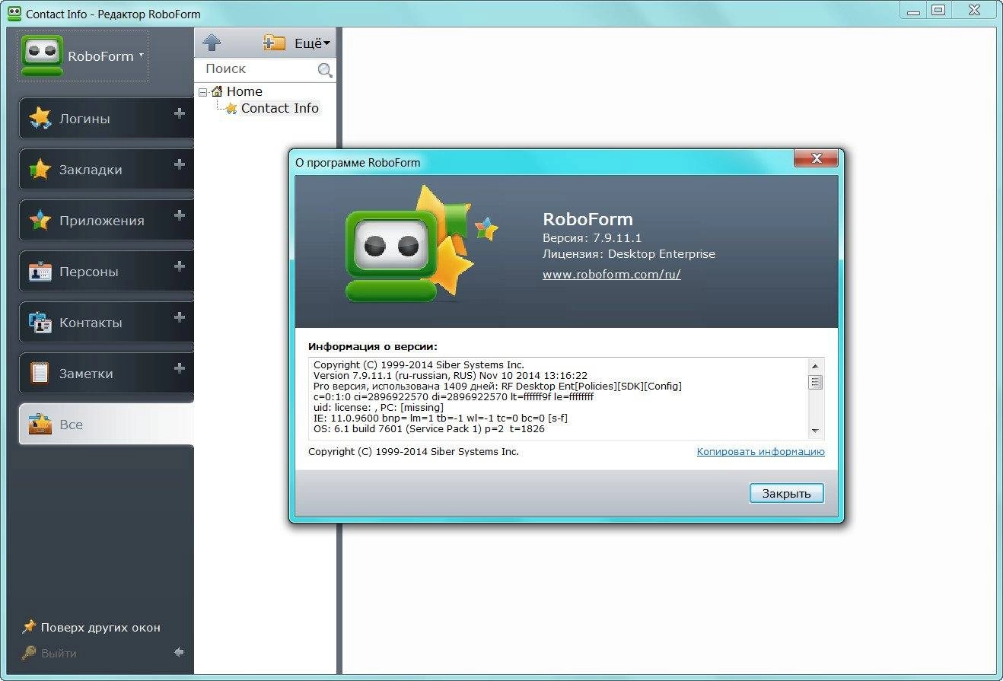Maximize the Редактор RoboForm window

click(x=938, y=10)
